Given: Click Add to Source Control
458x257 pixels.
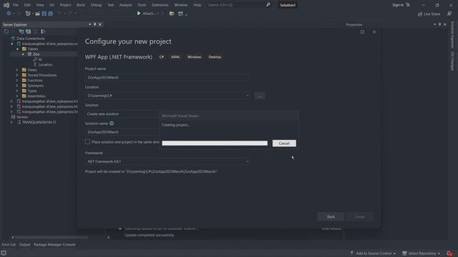Looking at the screenshot, I should (x=374, y=253).
